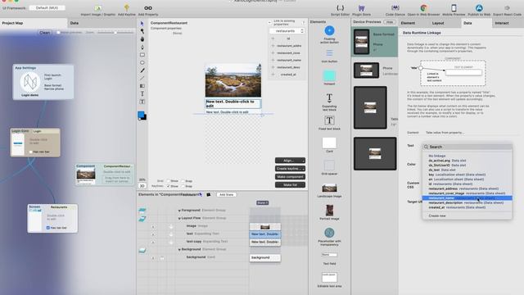Launch Mobile Preview from the toolbar

point(454,7)
